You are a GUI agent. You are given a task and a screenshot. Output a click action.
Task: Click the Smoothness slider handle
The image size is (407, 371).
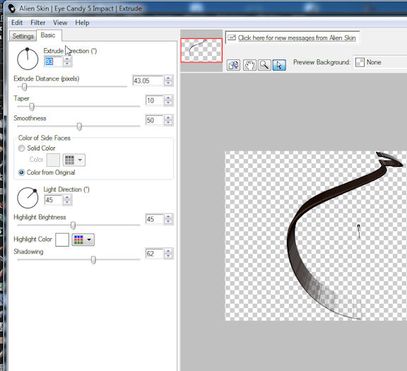(79, 126)
